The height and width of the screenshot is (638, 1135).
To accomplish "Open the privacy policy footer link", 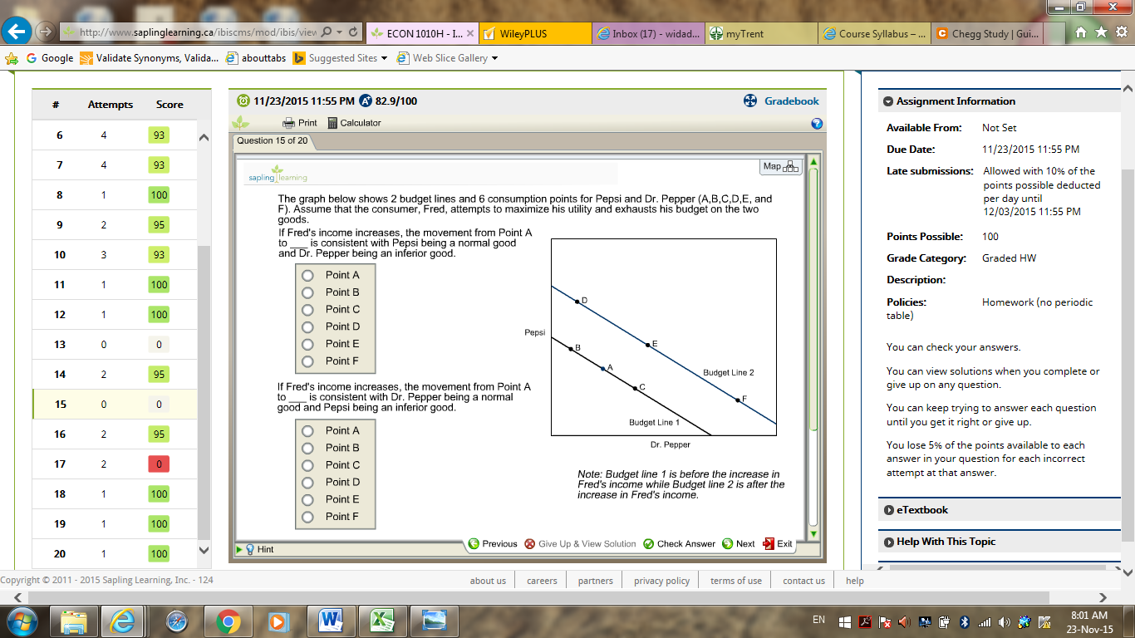I will (661, 581).
